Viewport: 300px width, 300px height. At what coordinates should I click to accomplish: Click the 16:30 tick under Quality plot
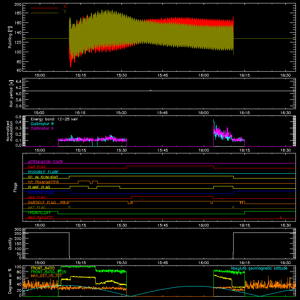pos(285,263)
